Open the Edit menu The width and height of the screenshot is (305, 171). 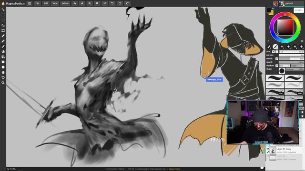46,3
